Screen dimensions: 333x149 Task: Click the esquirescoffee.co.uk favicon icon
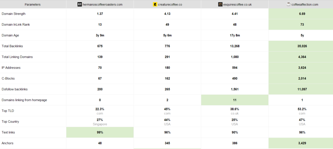(x=220, y=5)
